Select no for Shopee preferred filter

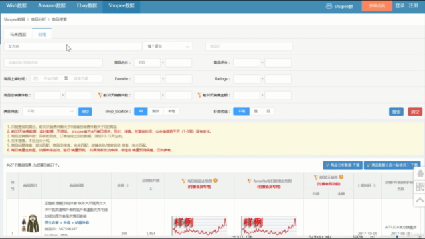(268, 111)
